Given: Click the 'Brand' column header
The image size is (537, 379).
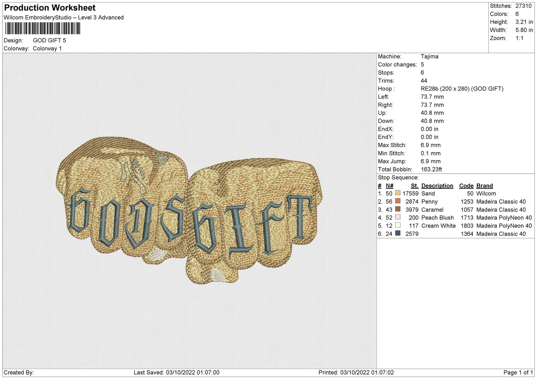Looking at the screenshot, I should coord(484,186).
